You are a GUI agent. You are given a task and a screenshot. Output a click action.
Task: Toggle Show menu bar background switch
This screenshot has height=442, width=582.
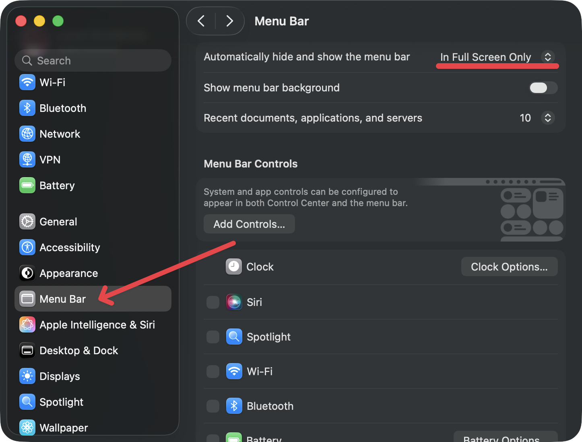(543, 88)
